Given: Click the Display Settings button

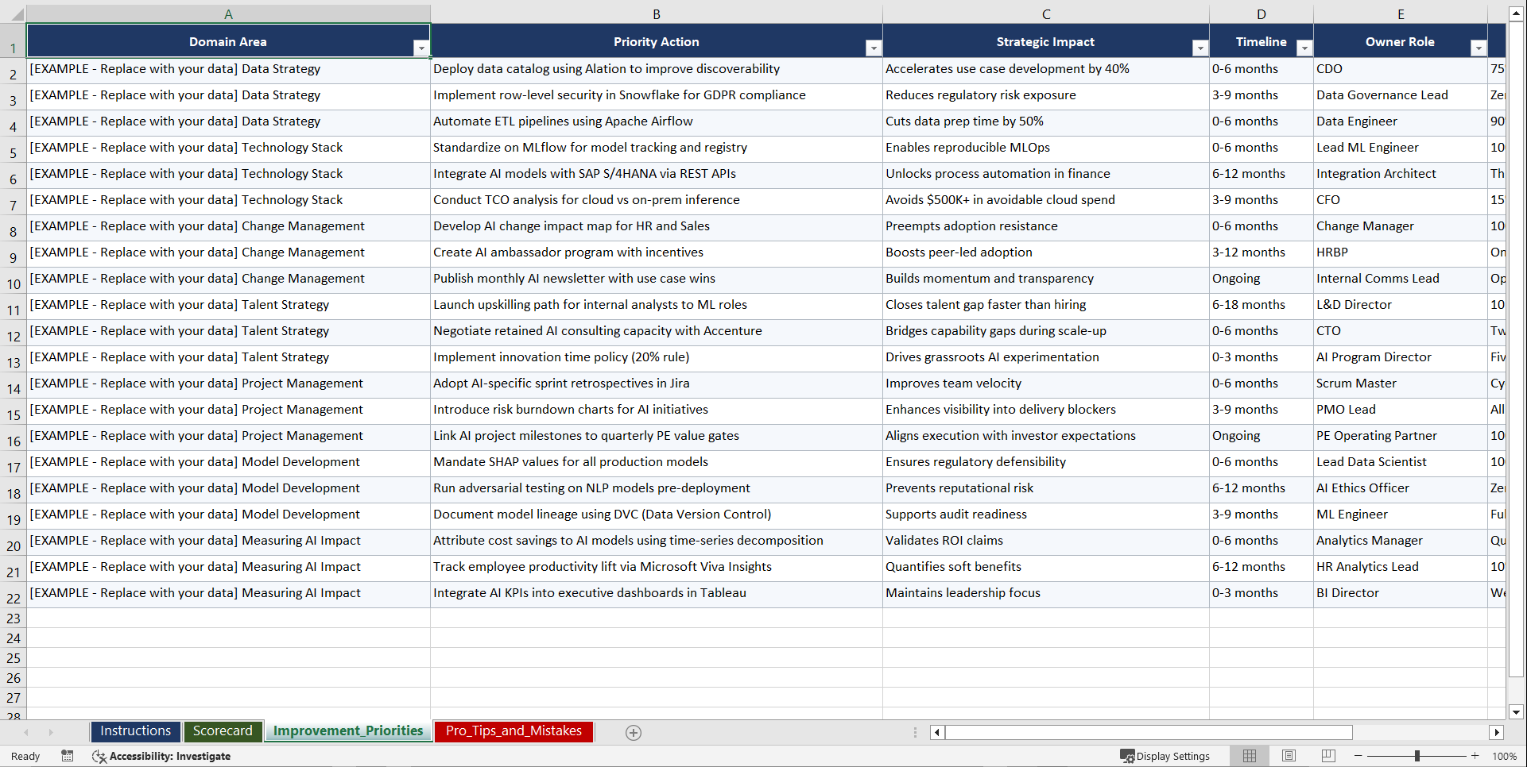Looking at the screenshot, I should click(x=1165, y=756).
